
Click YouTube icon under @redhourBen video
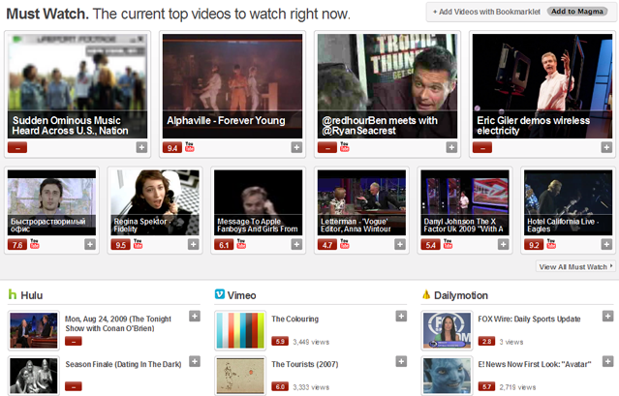click(x=345, y=147)
